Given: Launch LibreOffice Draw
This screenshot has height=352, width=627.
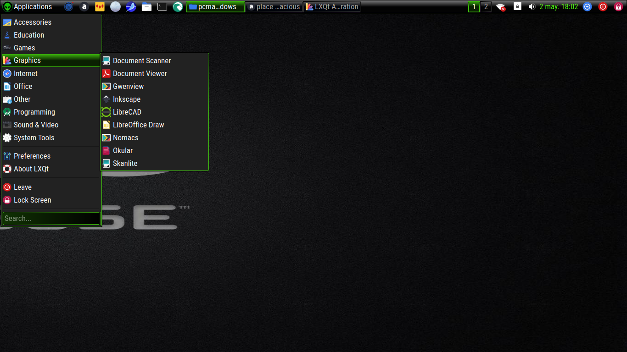Looking at the screenshot, I should coord(154,125).
